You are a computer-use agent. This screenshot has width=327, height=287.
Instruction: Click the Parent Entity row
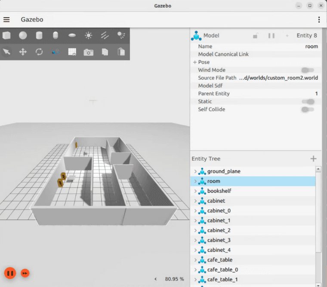(256, 94)
